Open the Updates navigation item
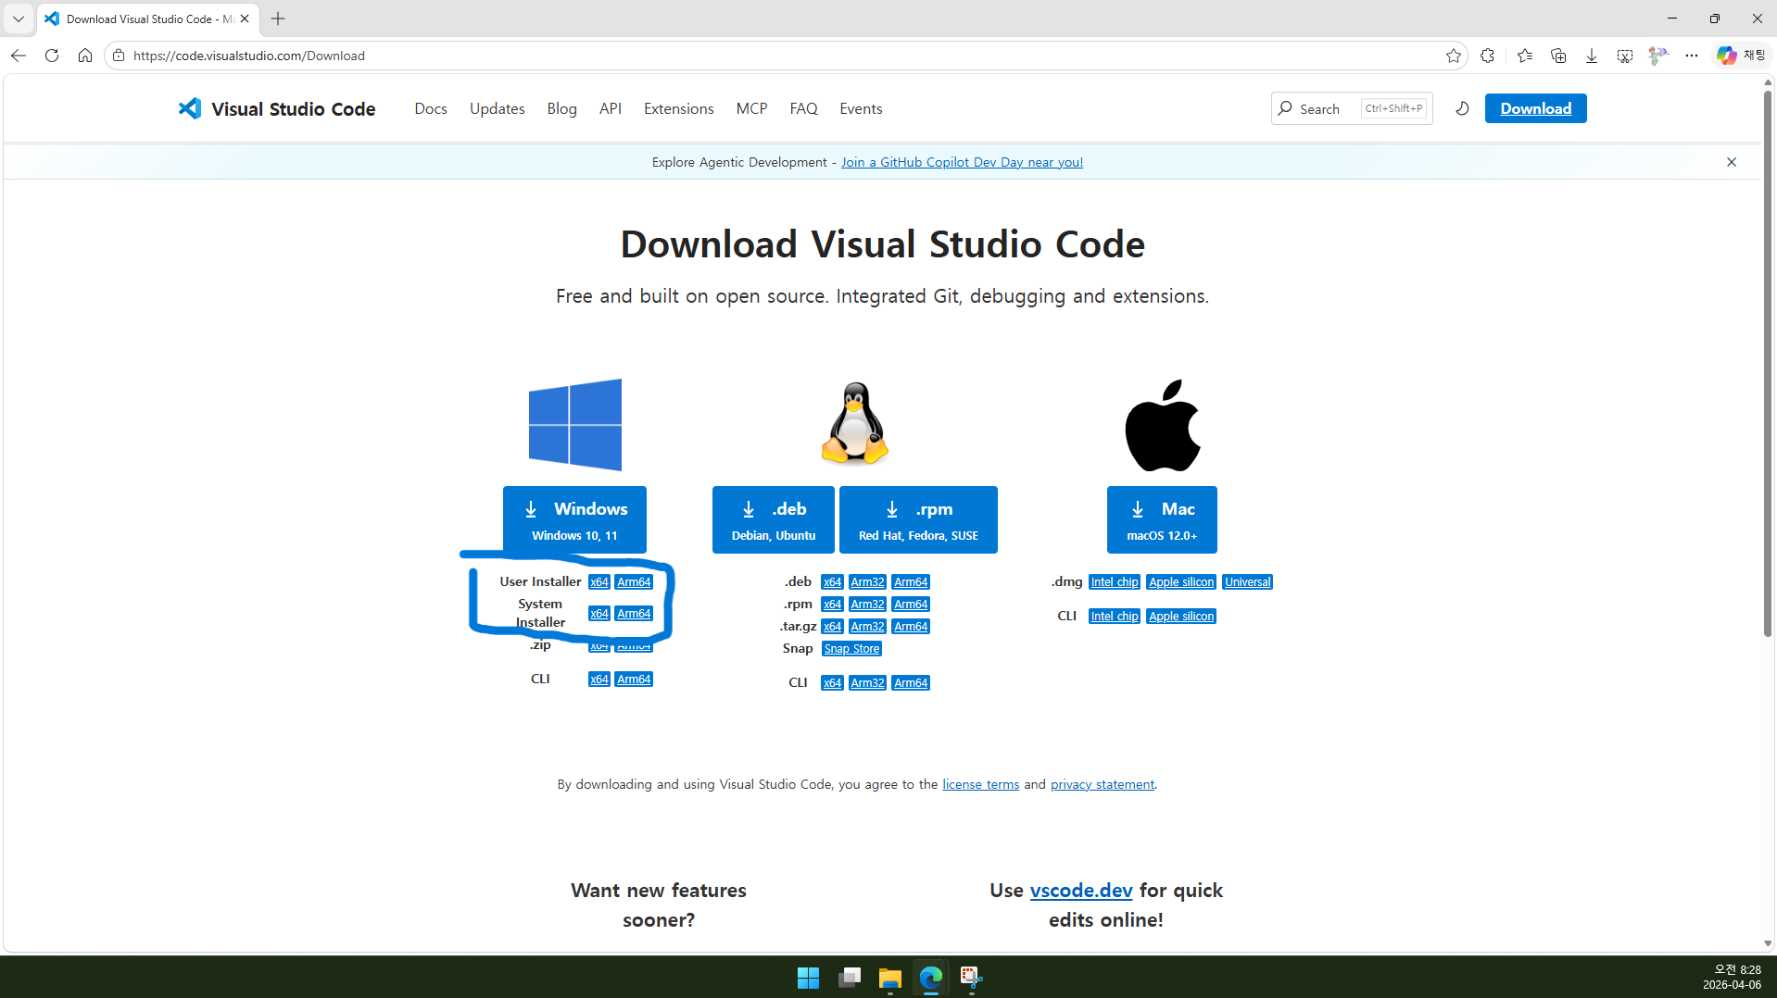 pyautogui.click(x=498, y=108)
